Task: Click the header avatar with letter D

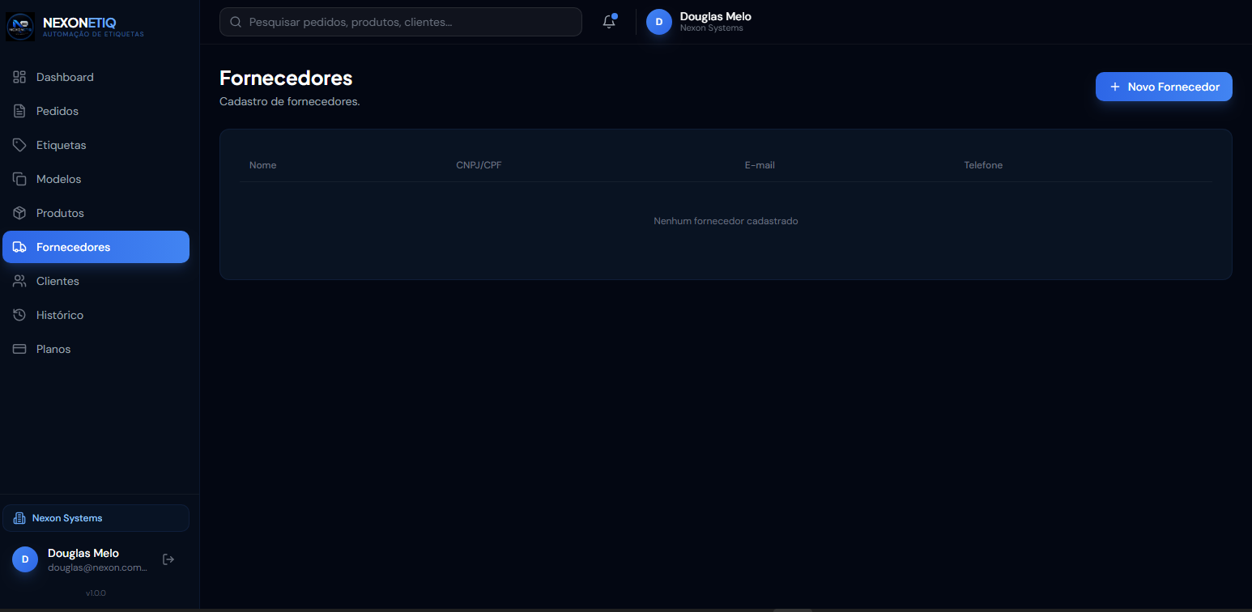Action: [x=659, y=22]
